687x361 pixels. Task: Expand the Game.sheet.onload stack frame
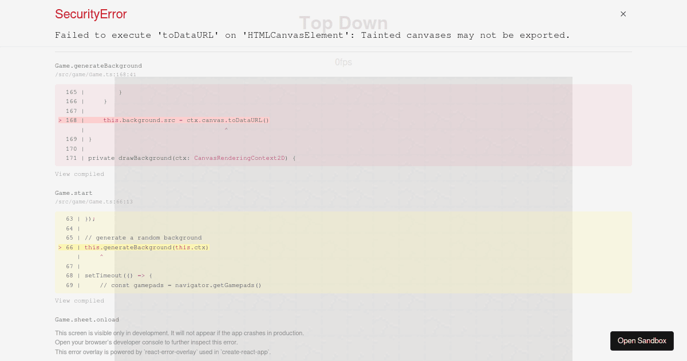[x=86, y=319]
